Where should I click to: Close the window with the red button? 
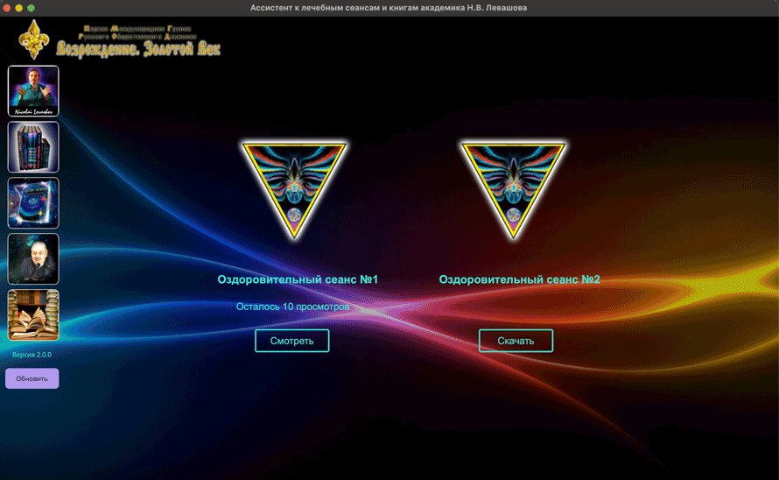[7, 8]
